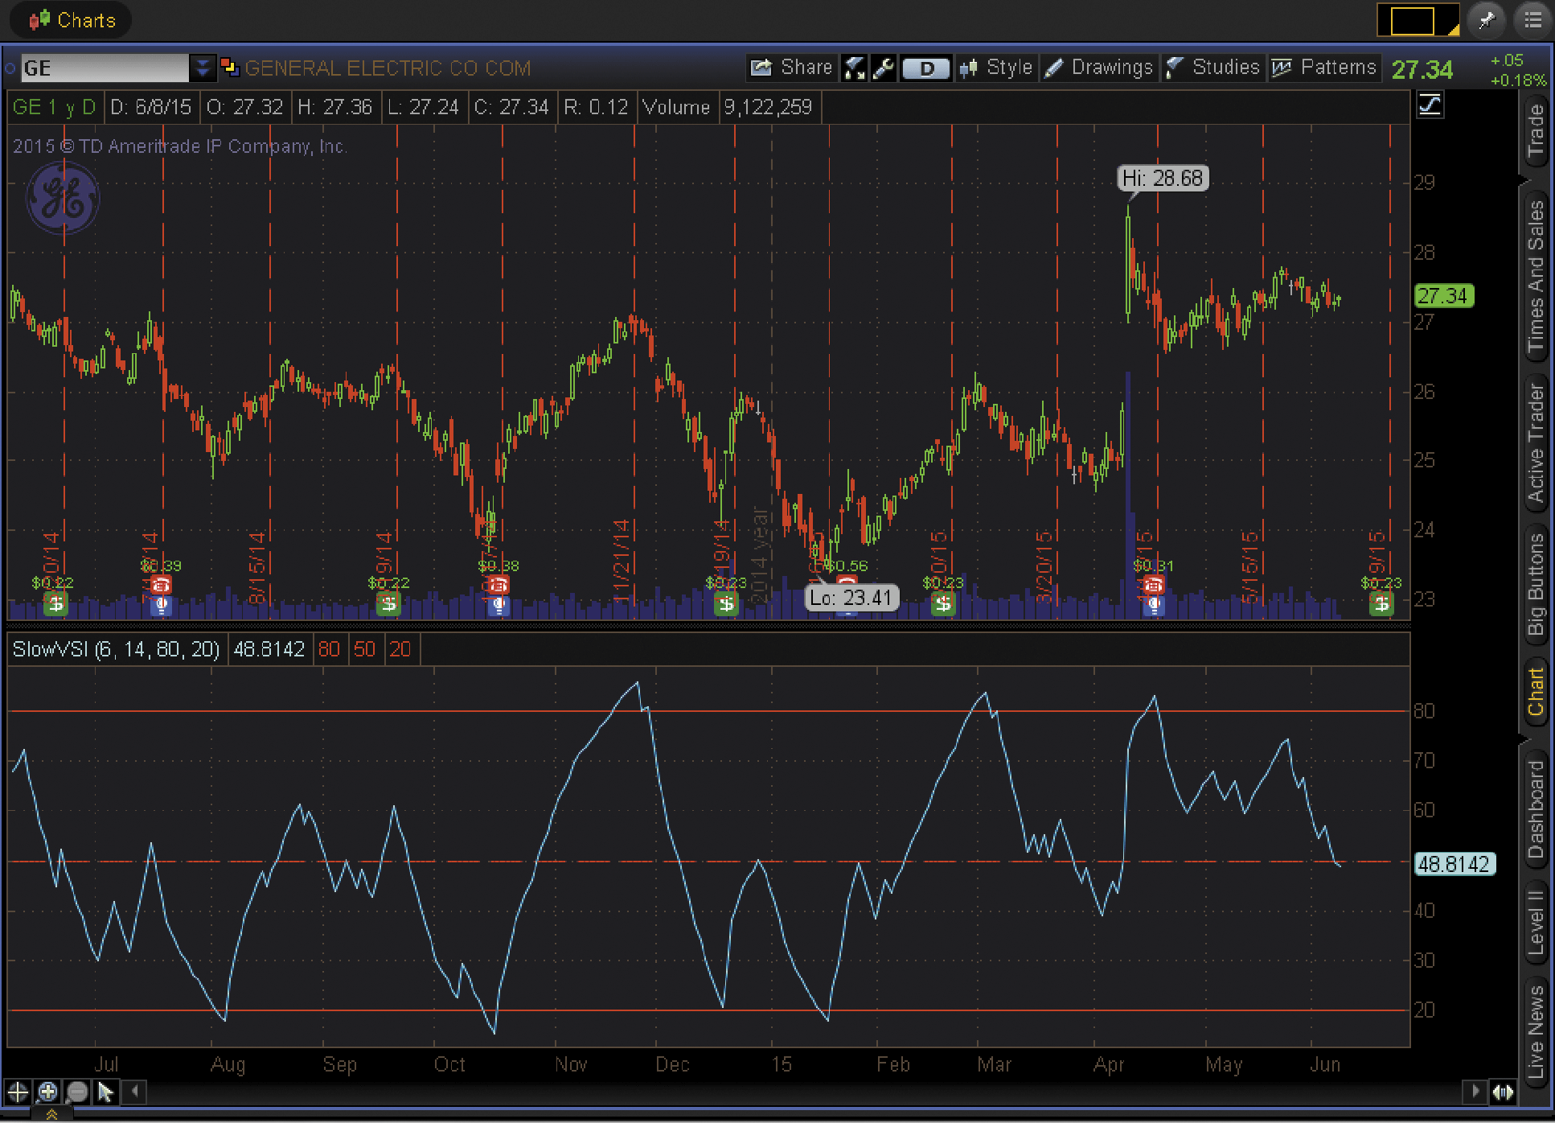The width and height of the screenshot is (1555, 1123).
Task: Click the Volume header cell
Action: [x=676, y=107]
